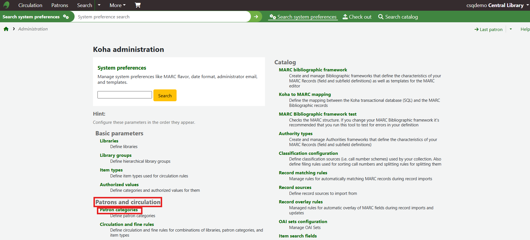Click the Help link

click(x=525, y=29)
